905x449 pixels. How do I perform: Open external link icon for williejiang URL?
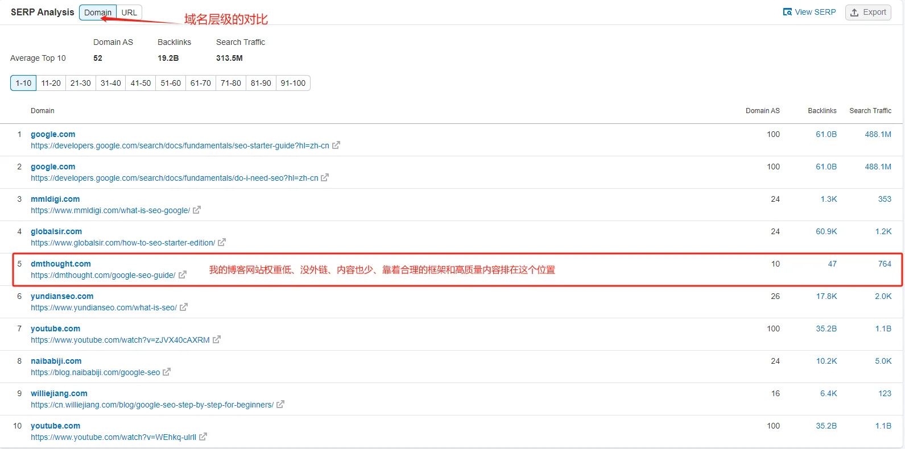coord(280,405)
